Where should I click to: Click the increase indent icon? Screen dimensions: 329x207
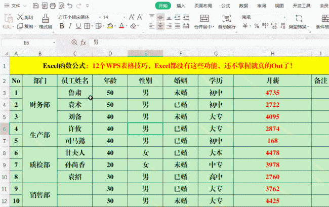click(x=186, y=17)
